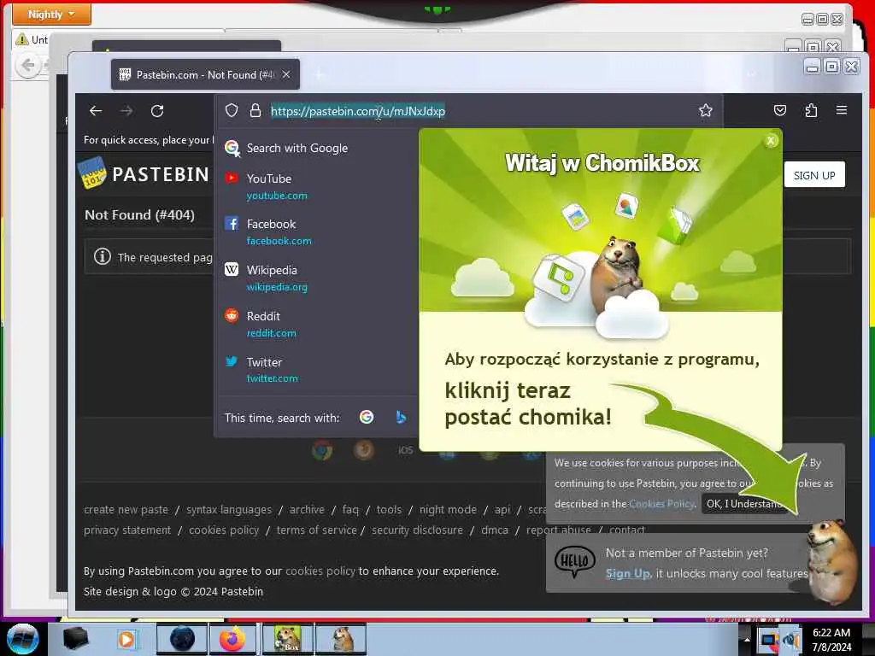Click the Chrome browser icon on page
Viewport: 875px width, 656px height.
tap(322, 449)
